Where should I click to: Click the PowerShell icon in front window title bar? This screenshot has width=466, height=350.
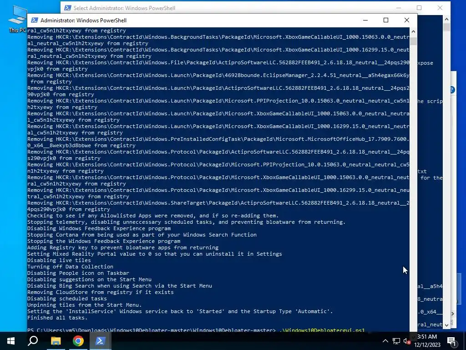click(x=35, y=20)
